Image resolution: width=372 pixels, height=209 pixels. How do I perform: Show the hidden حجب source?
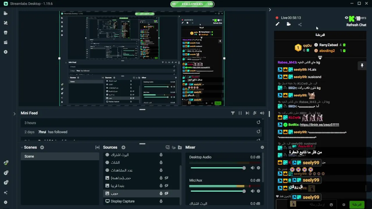(x=167, y=193)
